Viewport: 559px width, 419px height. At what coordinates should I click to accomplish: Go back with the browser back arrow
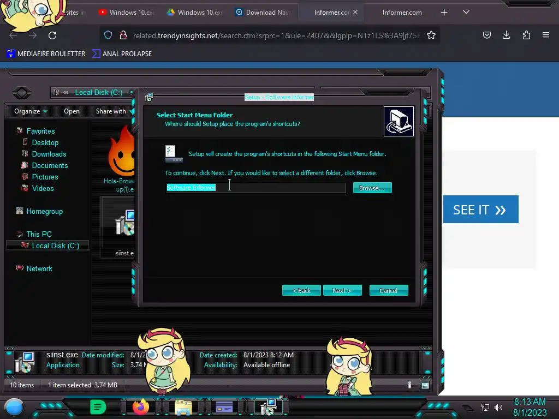tap(13, 35)
